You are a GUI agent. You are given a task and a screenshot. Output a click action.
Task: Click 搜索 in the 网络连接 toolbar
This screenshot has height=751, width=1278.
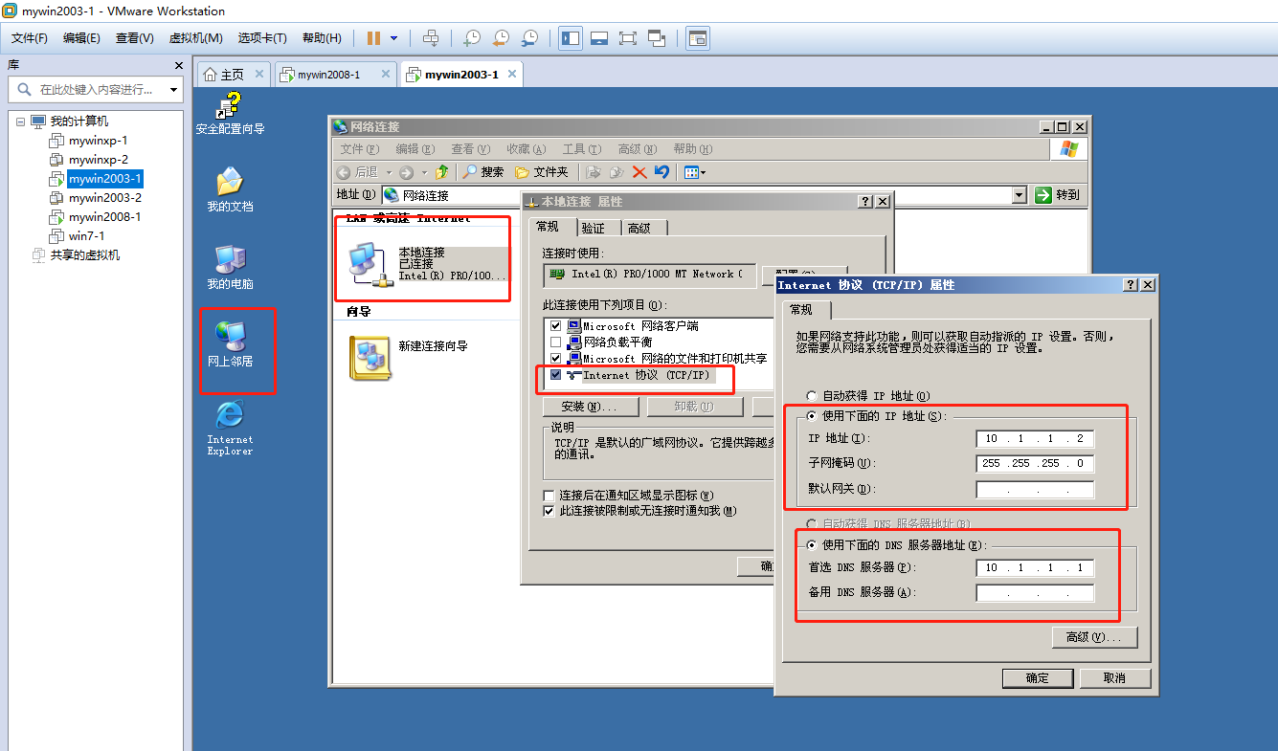tap(483, 172)
